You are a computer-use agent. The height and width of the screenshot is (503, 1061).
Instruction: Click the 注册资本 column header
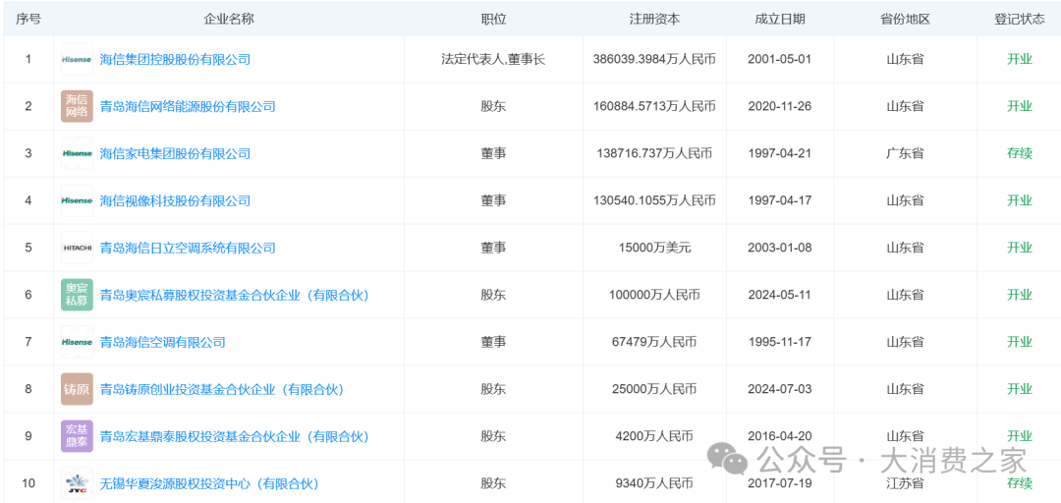(x=654, y=19)
